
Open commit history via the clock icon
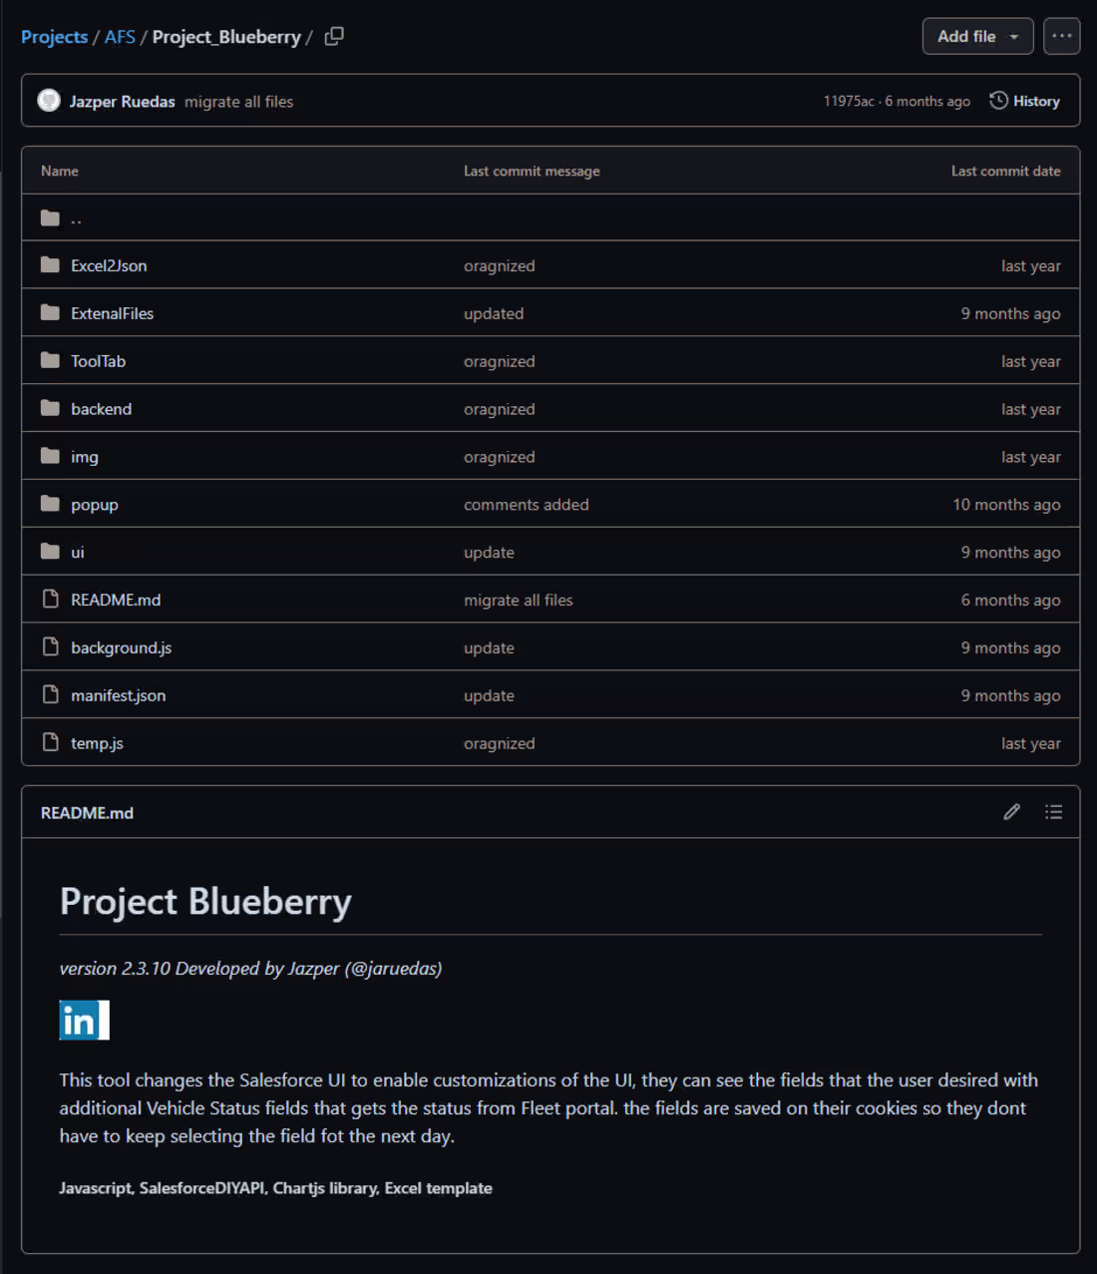tap(995, 100)
